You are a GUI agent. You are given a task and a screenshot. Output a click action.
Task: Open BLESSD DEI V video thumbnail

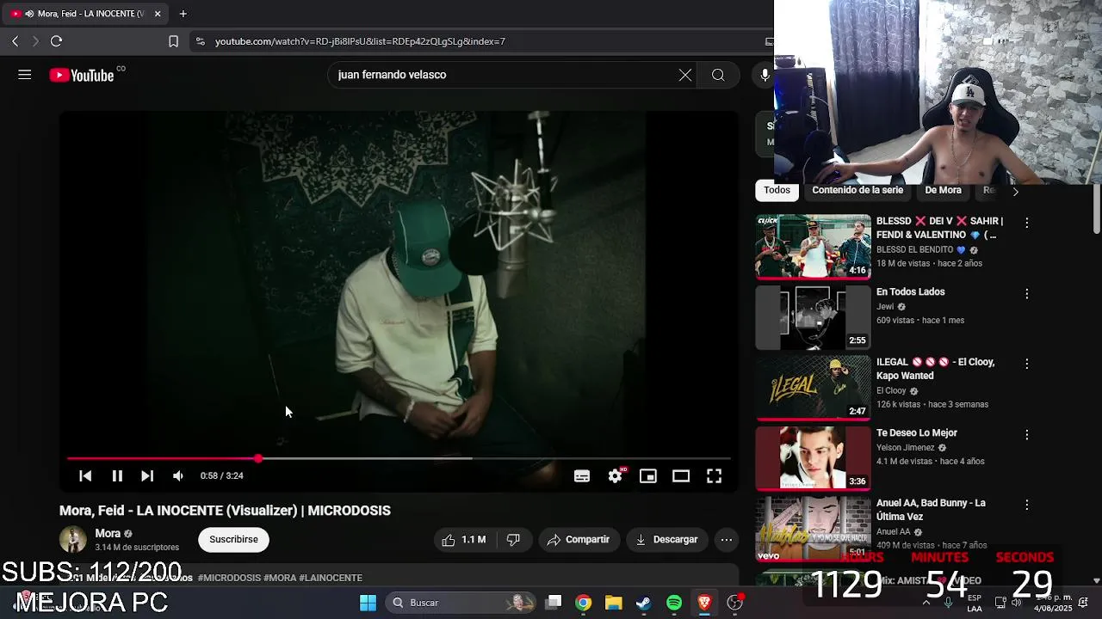(x=814, y=247)
